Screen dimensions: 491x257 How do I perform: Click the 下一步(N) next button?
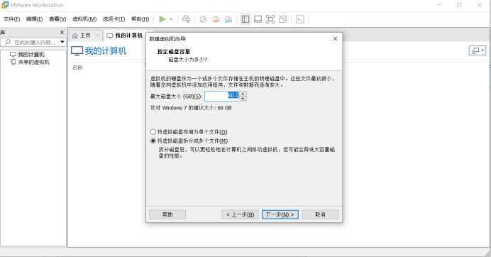click(x=280, y=214)
